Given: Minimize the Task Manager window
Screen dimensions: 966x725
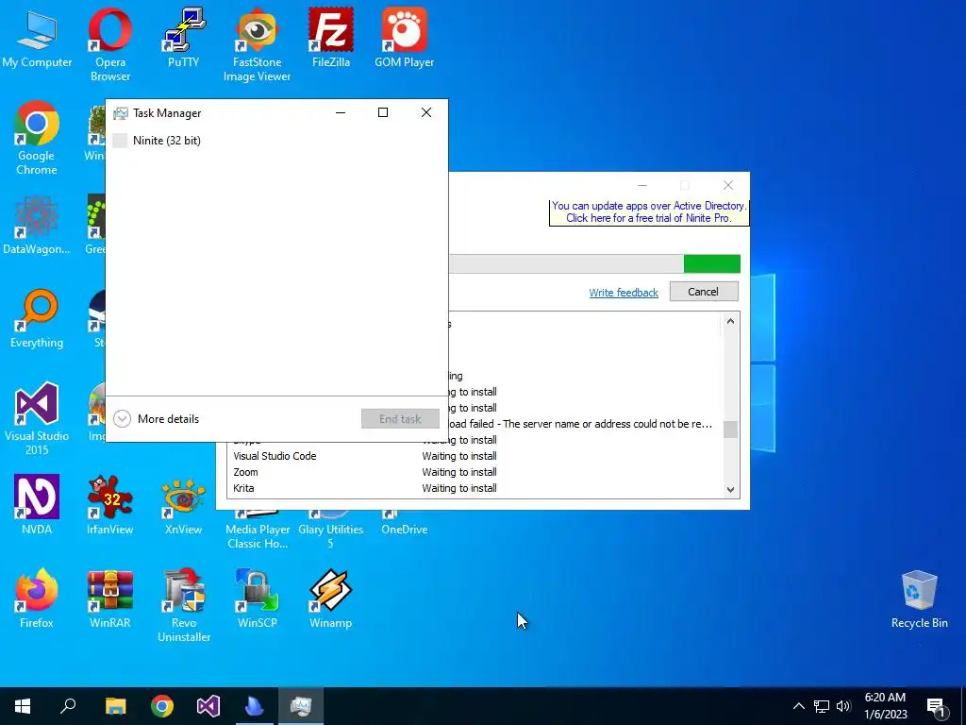Looking at the screenshot, I should click(340, 112).
